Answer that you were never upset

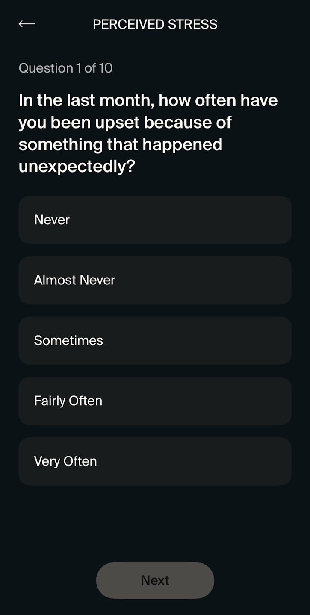coord(155,220)
